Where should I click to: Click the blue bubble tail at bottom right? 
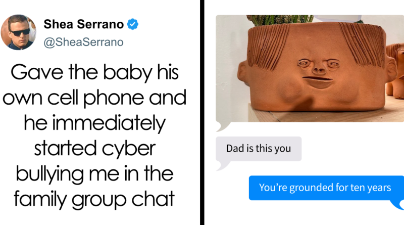pyautogui.click(x=397, y=205)
